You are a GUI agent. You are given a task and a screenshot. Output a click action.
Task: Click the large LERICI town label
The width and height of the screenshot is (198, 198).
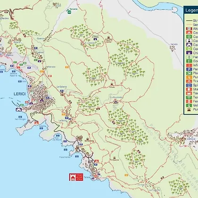click(x=20, y=94)
